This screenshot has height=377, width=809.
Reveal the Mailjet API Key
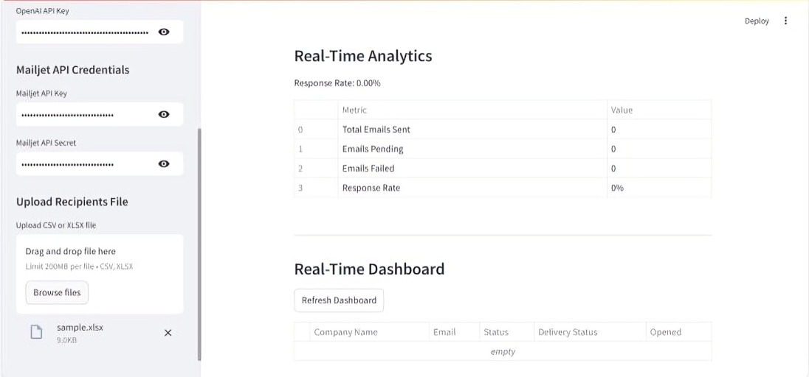click(x=164, y=114)
